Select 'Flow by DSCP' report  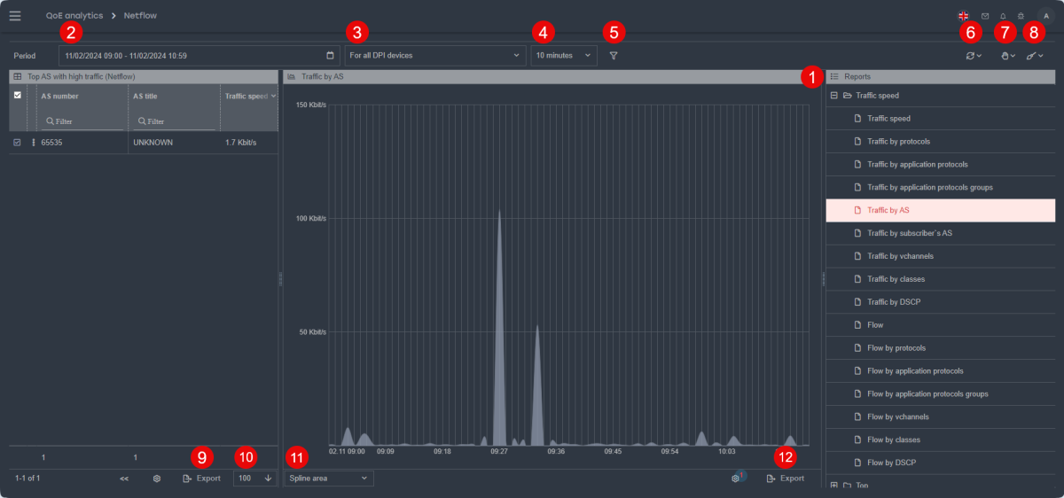[x=892, y=463]
